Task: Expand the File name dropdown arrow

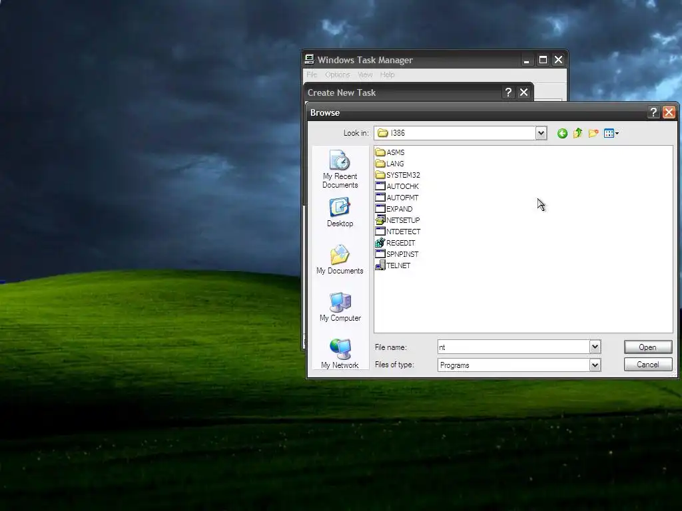Action: pyautogui.click(x=595, y=347)
